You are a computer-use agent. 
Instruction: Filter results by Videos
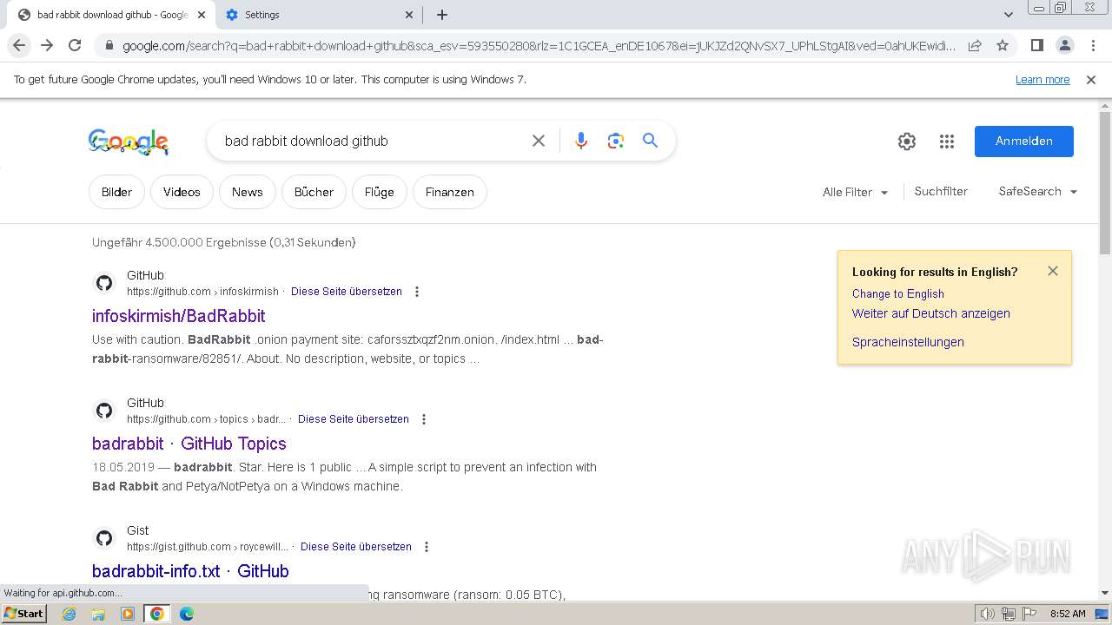pyautogui.click(x=182, y=192)
